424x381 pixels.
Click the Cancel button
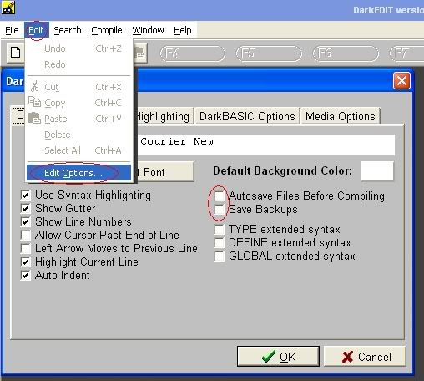click(x=365, y=357)
